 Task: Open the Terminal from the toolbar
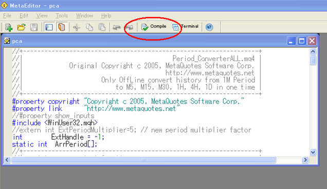tap(185, 27)
